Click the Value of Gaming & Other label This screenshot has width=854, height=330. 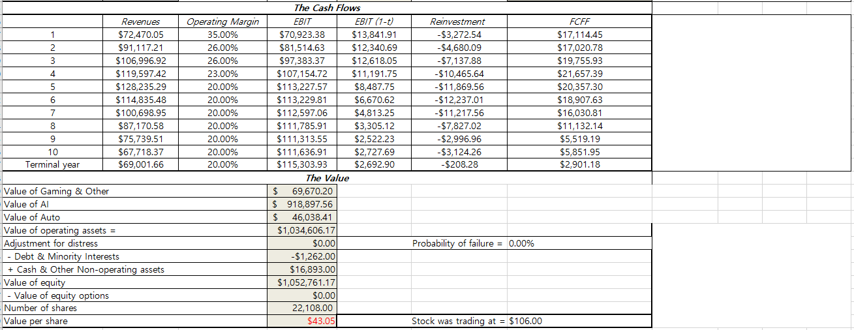click(57, 191)
